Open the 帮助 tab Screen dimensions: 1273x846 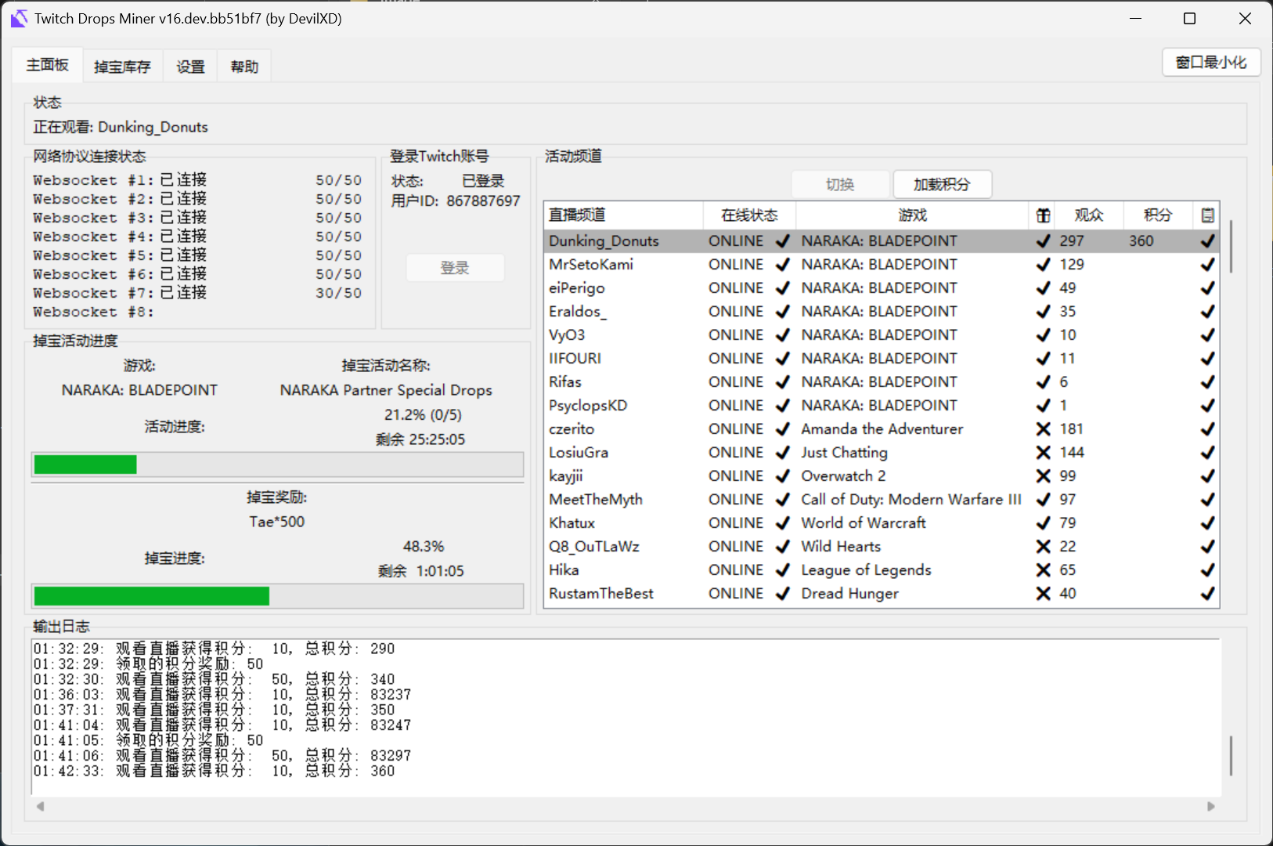(244, 67)
